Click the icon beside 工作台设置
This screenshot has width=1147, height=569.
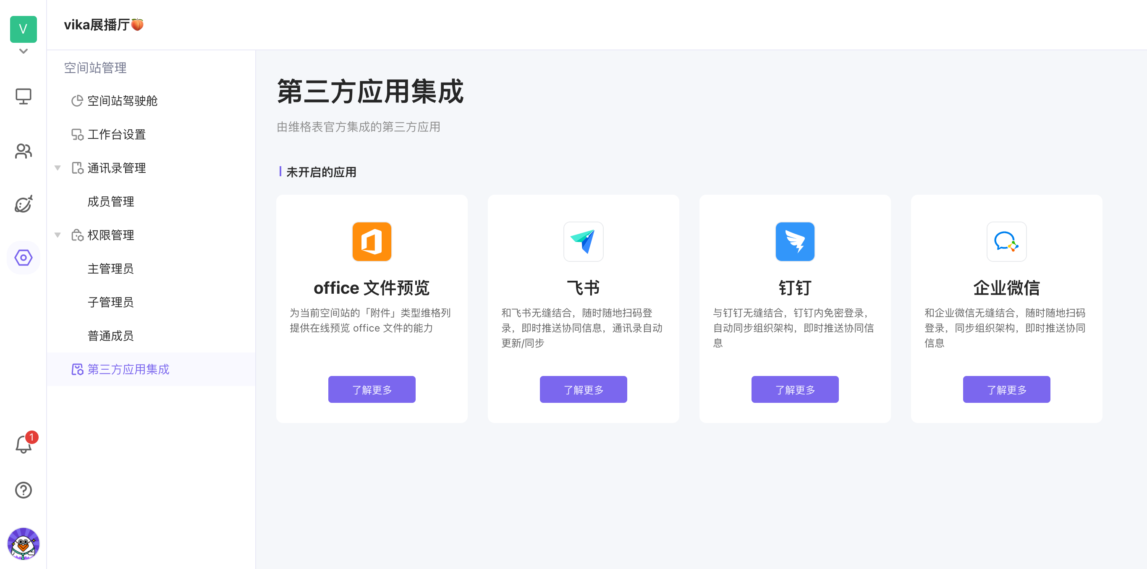pyautogui.click(x=77, y=134)
